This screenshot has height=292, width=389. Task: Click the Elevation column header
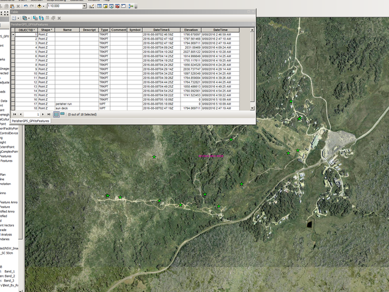[x=191, y=30]
